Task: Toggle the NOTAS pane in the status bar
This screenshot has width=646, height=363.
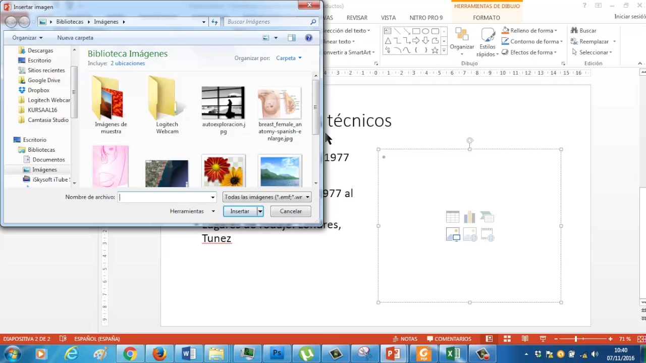Action: (x=405, y=339)
